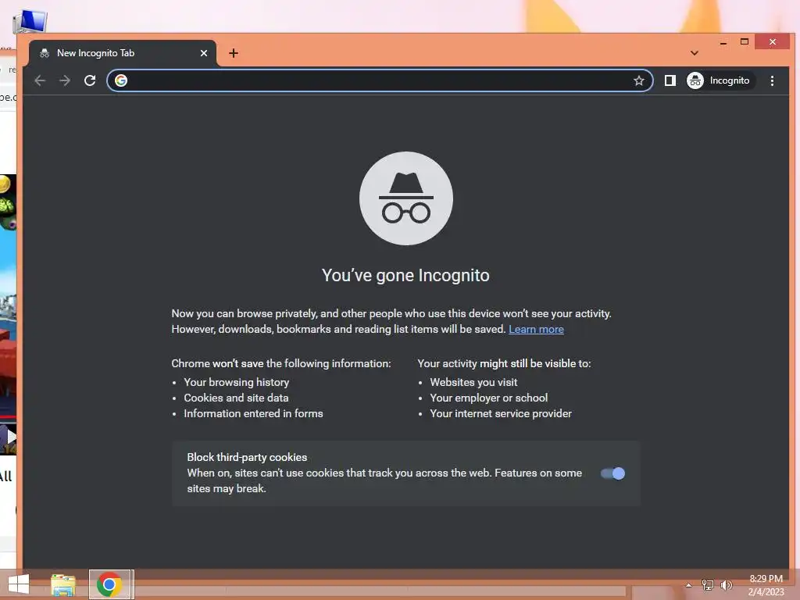This screenshot has height=600, width=800.
Task: Reload the page with the refresh icon
Action: (90, 80)
